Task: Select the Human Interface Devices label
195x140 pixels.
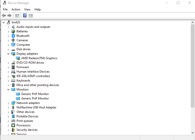Action: (33, 72)
